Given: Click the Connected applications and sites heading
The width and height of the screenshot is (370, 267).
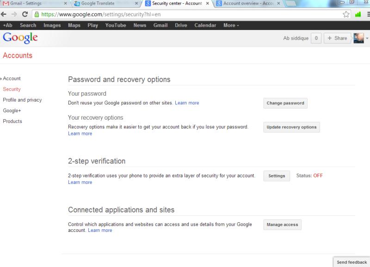Looking at the screenshot, I should click(121, 210).
